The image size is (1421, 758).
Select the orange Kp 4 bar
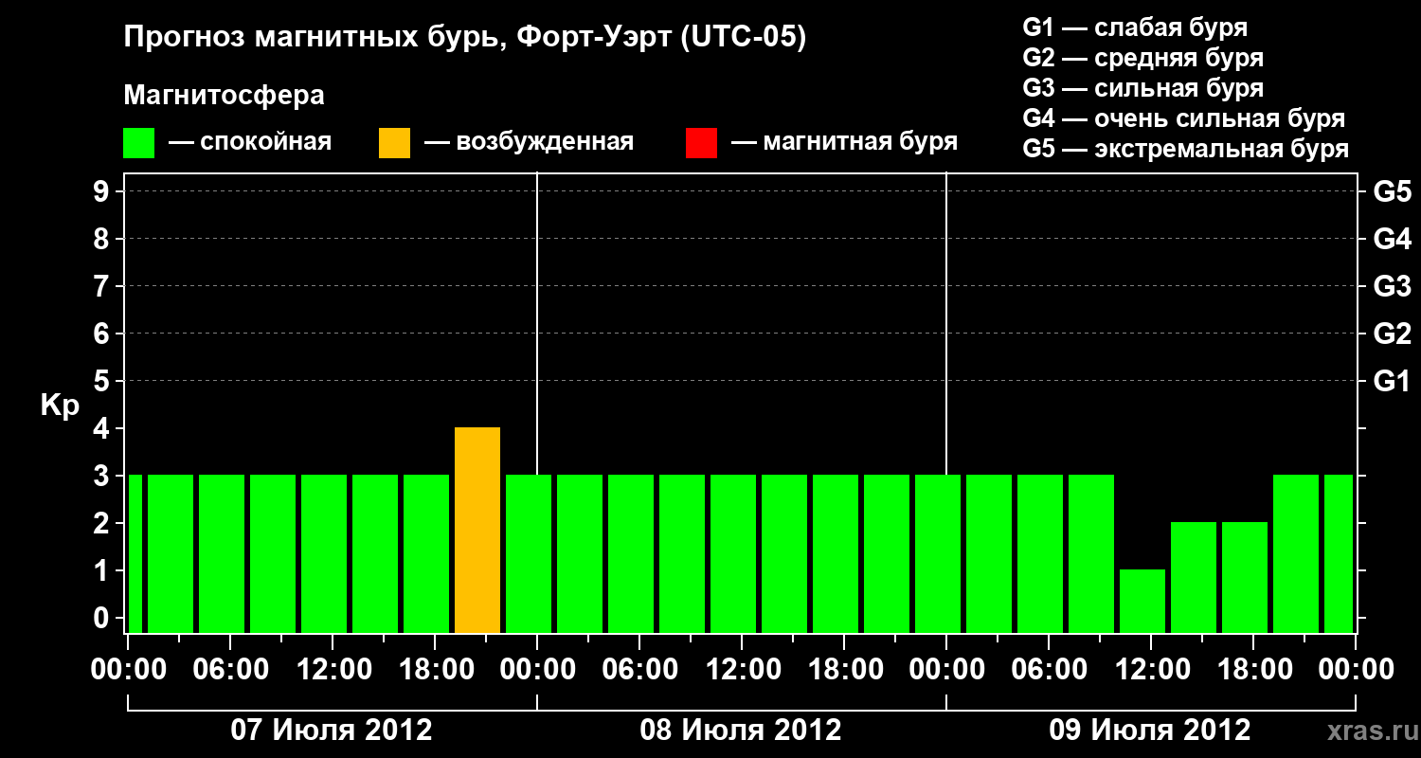point(477,530)
